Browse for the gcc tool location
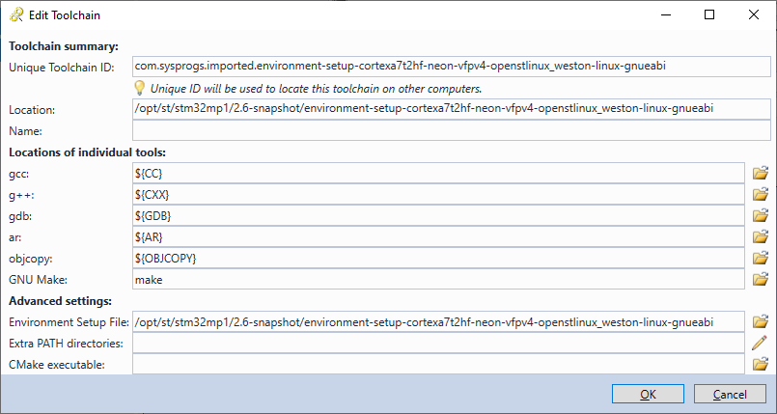The image size is (777, 414). (761, 173)
